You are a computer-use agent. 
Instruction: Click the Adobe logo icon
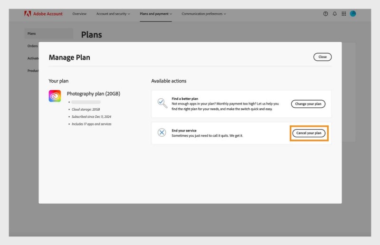coord(28,14)
